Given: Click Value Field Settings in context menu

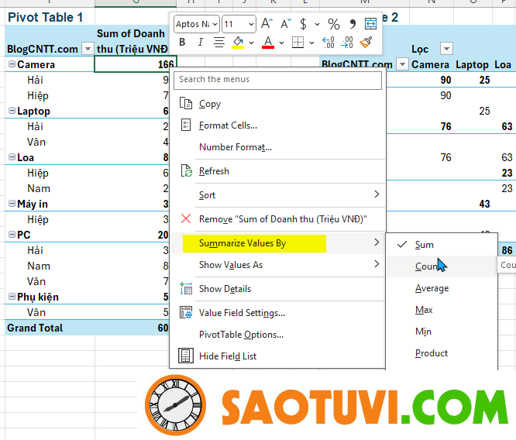Looking at the screenshot, I should click(242, 313).
